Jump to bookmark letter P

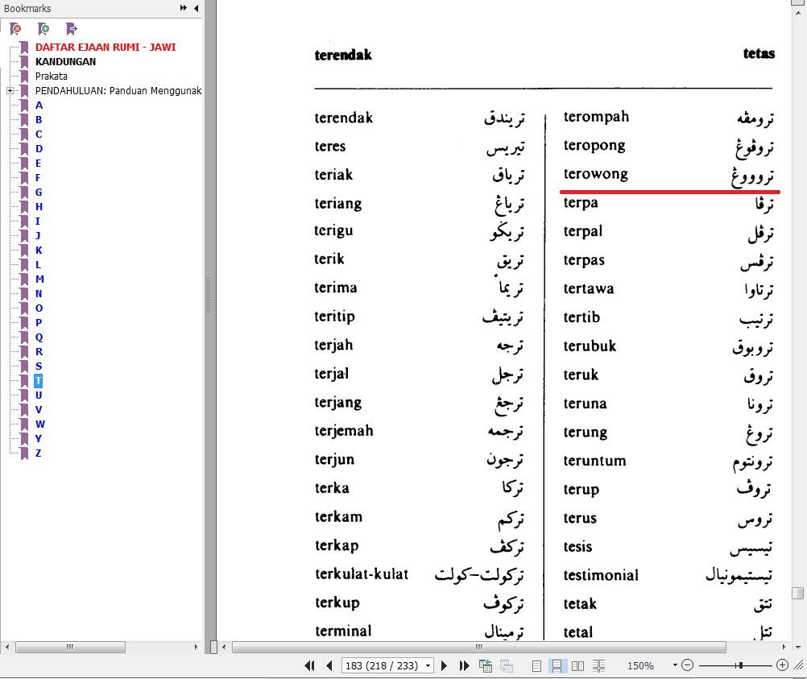tap(39, 323)
